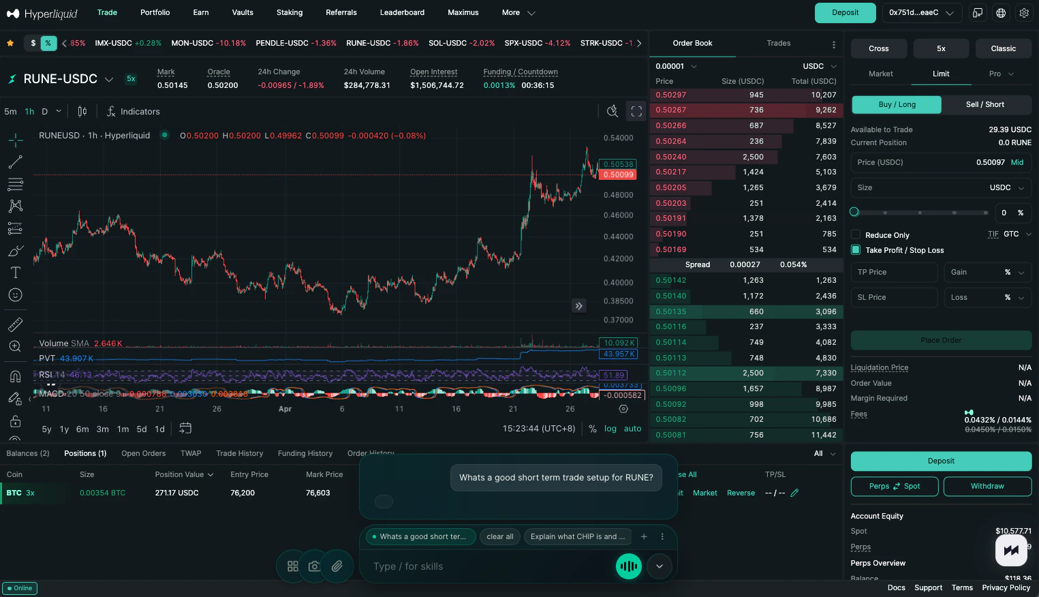Screen dimensions: 1039x597
Task: Open the forecasting and measurement tools
Action: (x=16, y=228)
